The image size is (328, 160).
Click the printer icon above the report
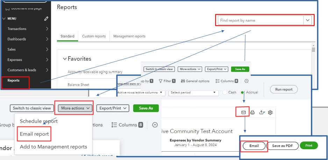click(x=252, y=112)
